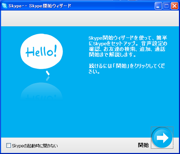Click the greyed-out maximize button
180x154 pixels.
167,6
